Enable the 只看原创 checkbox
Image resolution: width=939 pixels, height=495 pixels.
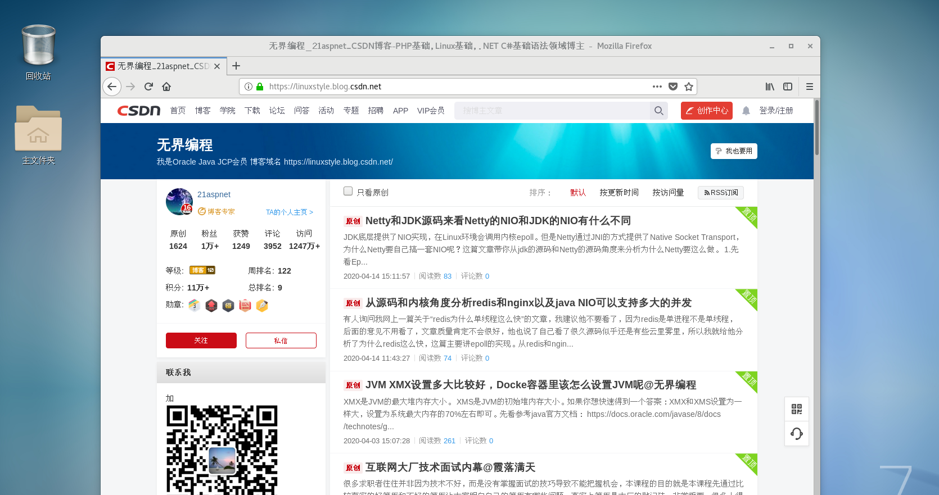pos(348,191)
